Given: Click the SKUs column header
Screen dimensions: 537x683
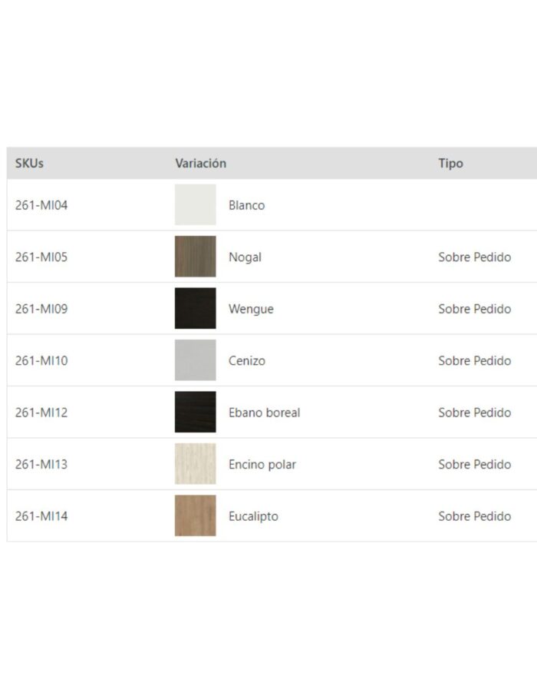Looking at the screenshot, I should tap(29, 164).
